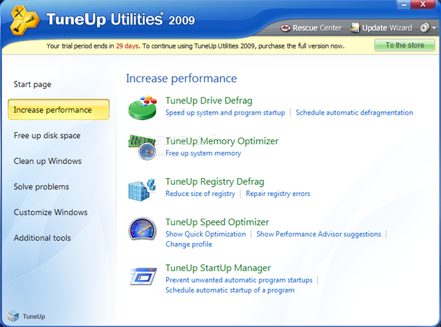The image size is (441, 327).
Task: Go to Free up disk space
Action: (x=47, y=135)
